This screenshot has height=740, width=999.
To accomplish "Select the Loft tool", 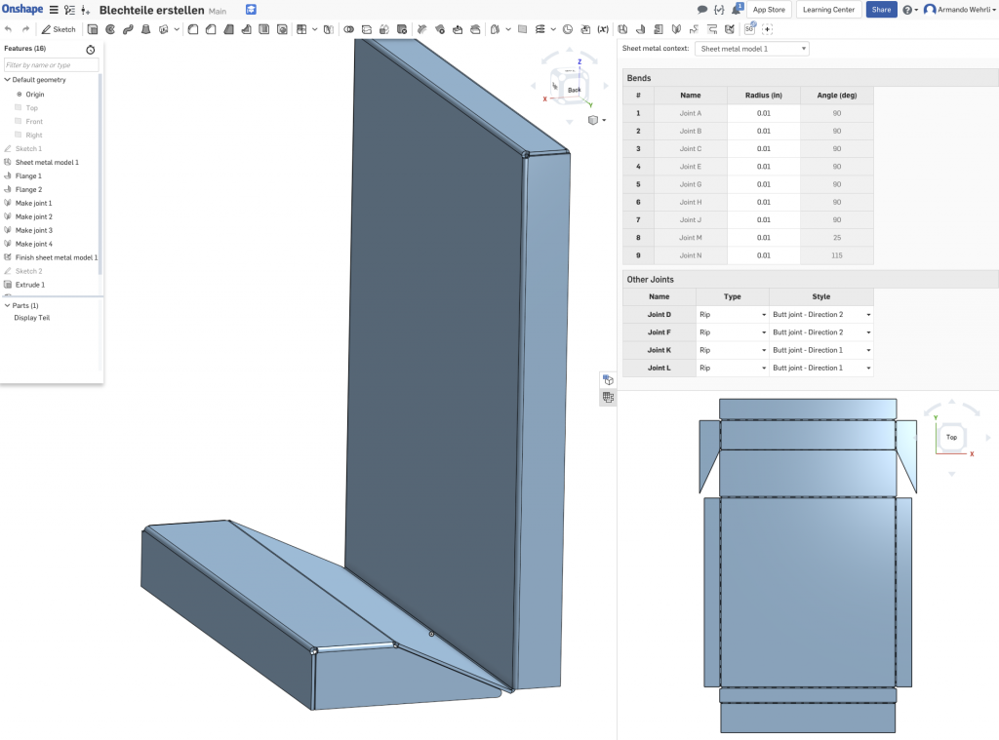I will pyautogui.click(x=146, y=29).
